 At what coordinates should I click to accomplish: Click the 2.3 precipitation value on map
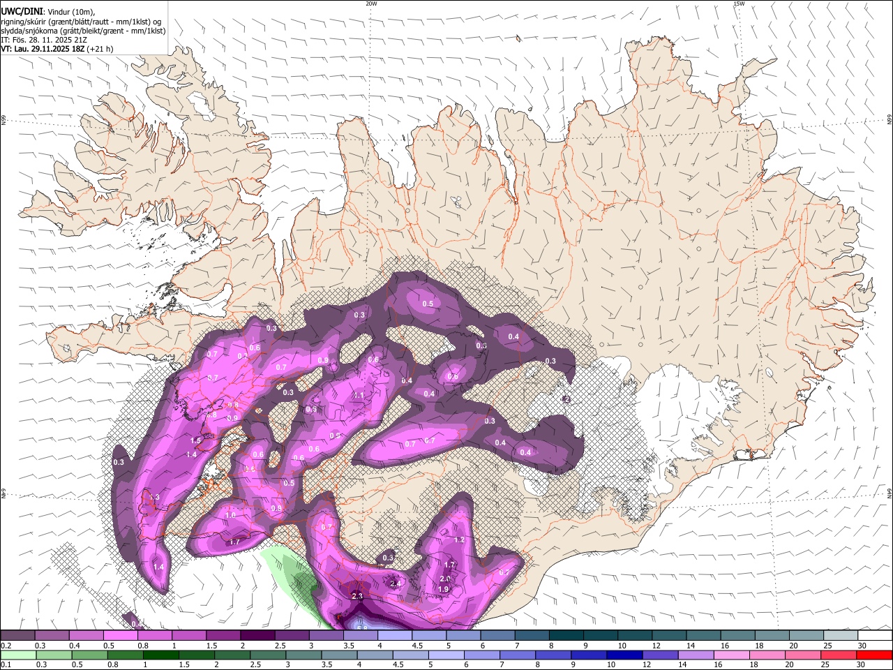(x=358, y=596)
